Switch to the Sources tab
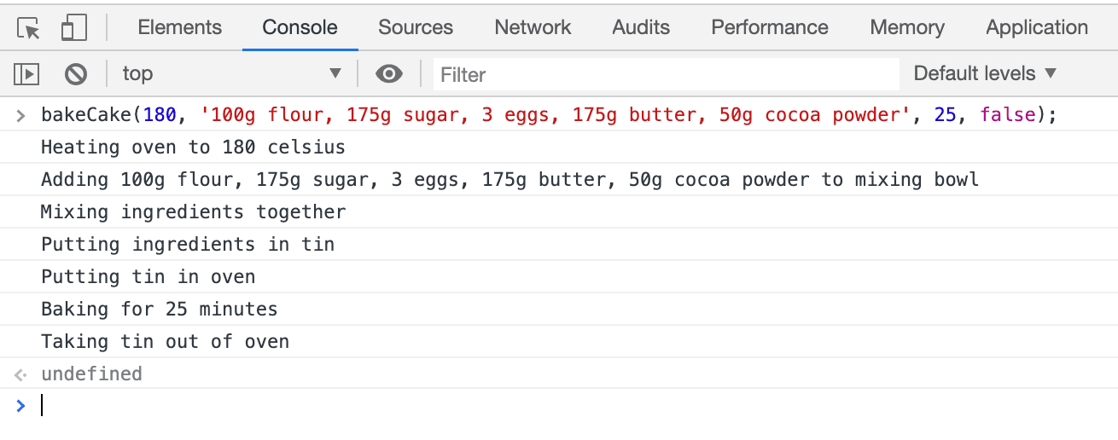 pos(416,28)
